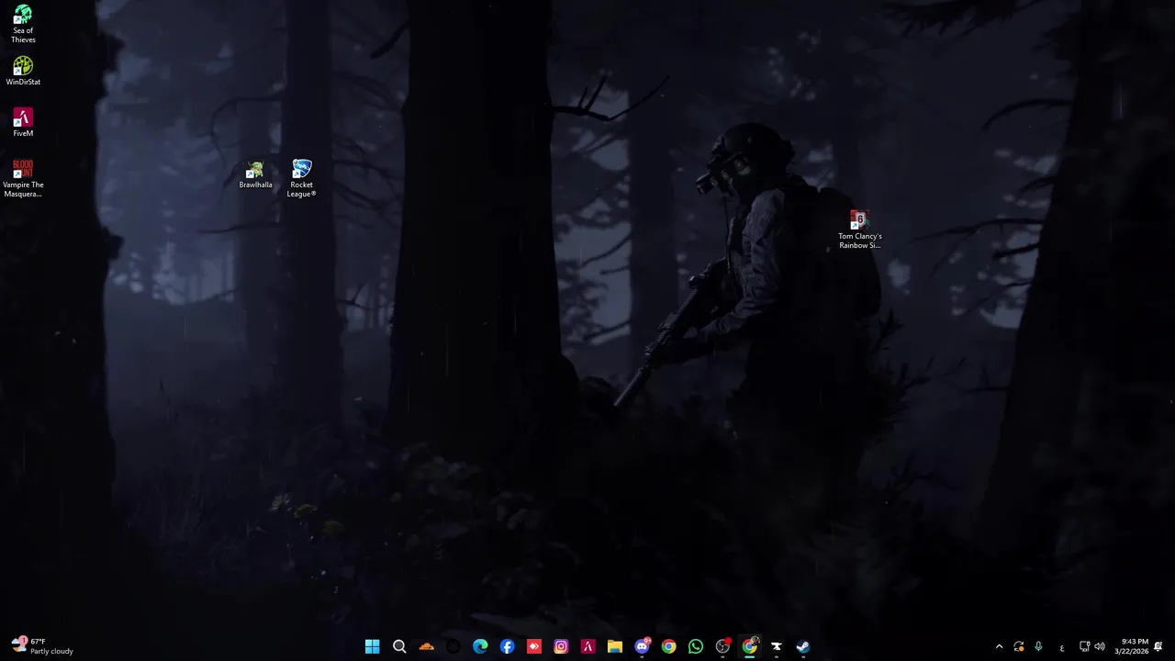Open Steam from the taskbar
1175x661 pixels.
[x=803, y=646]
